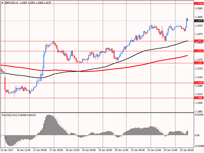This screenshot has height=153, width=204.
Task: Select the GBPUSD,H1 chart title text
Action: 11,3
